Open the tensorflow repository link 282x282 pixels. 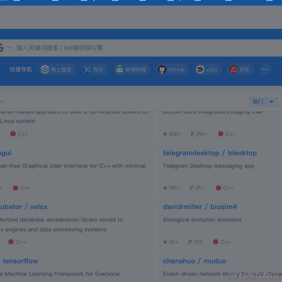point(20,261)
